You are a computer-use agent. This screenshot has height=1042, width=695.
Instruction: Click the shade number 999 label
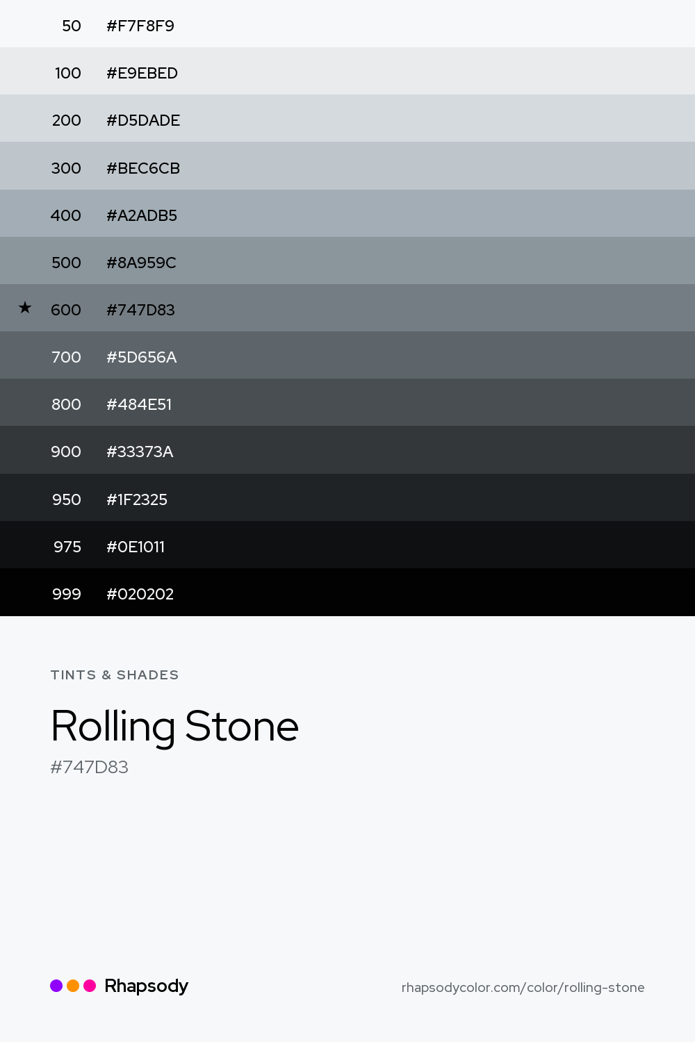pyautogui.click(x=67, y=595)
